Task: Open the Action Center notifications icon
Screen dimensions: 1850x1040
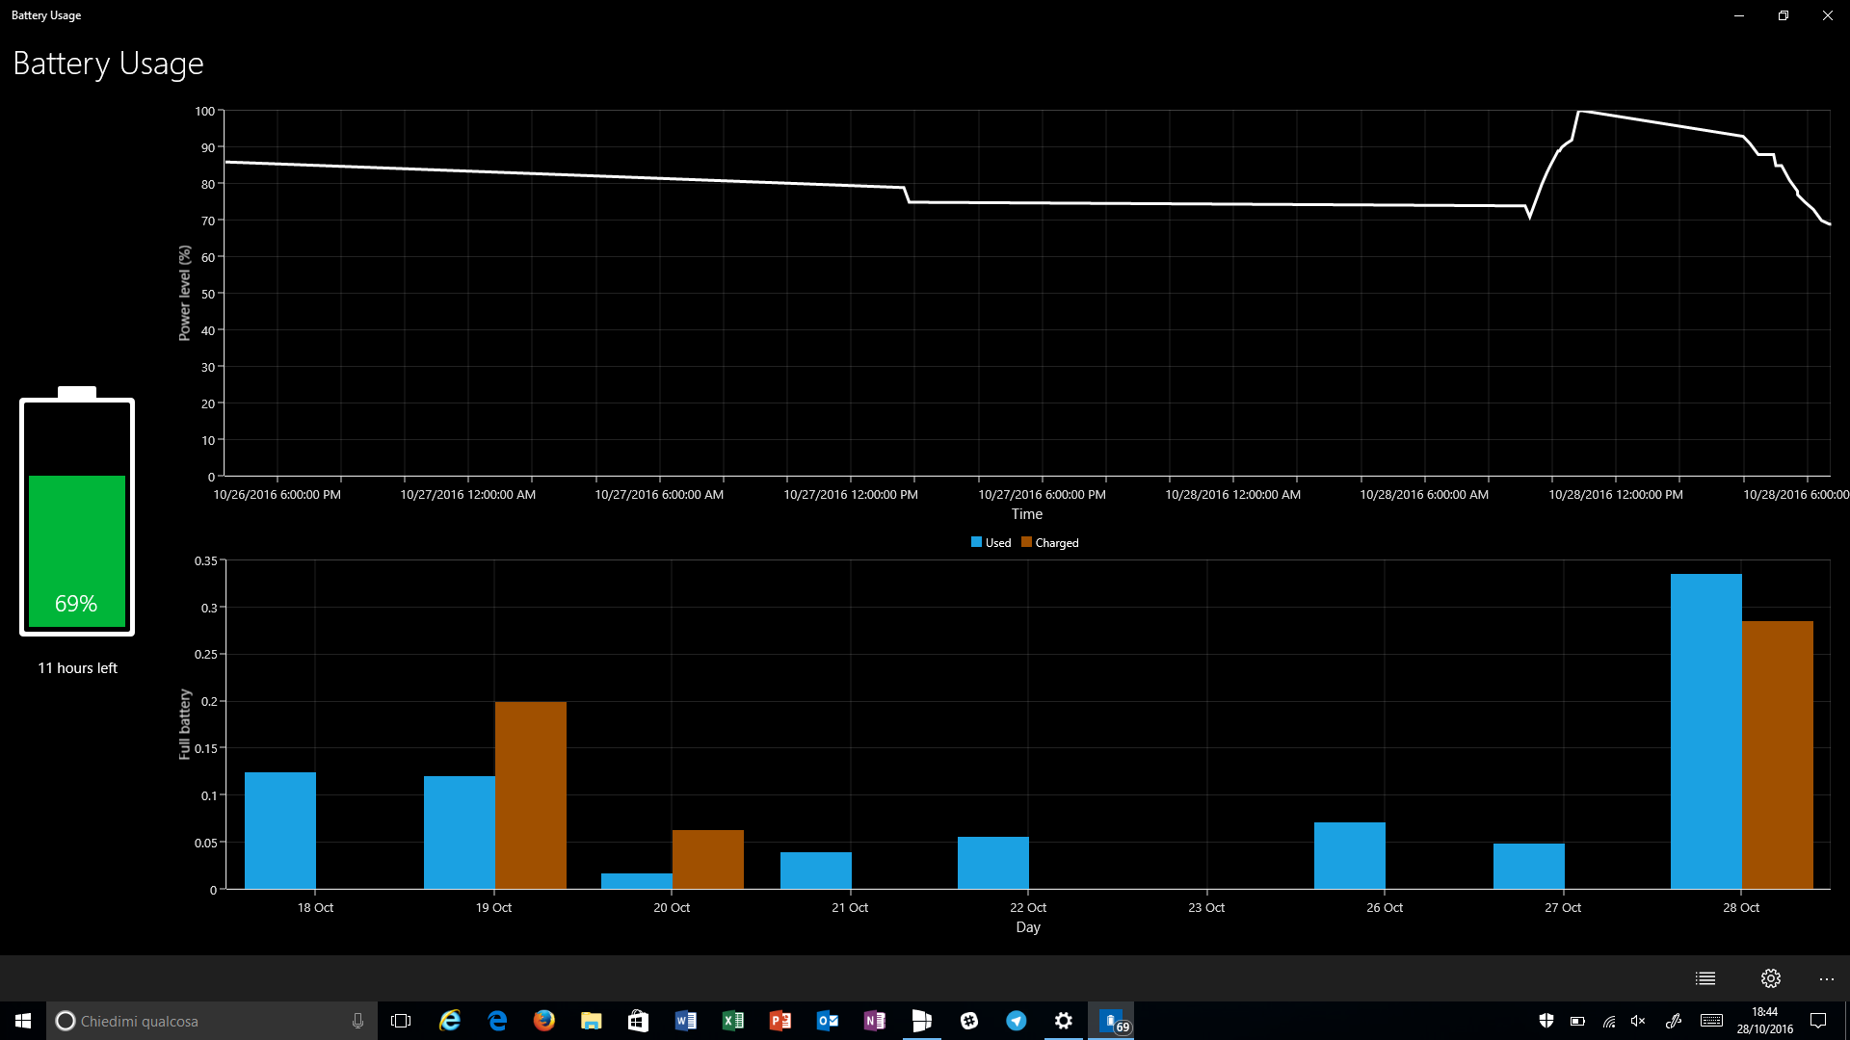Action: point(1818,1021)
